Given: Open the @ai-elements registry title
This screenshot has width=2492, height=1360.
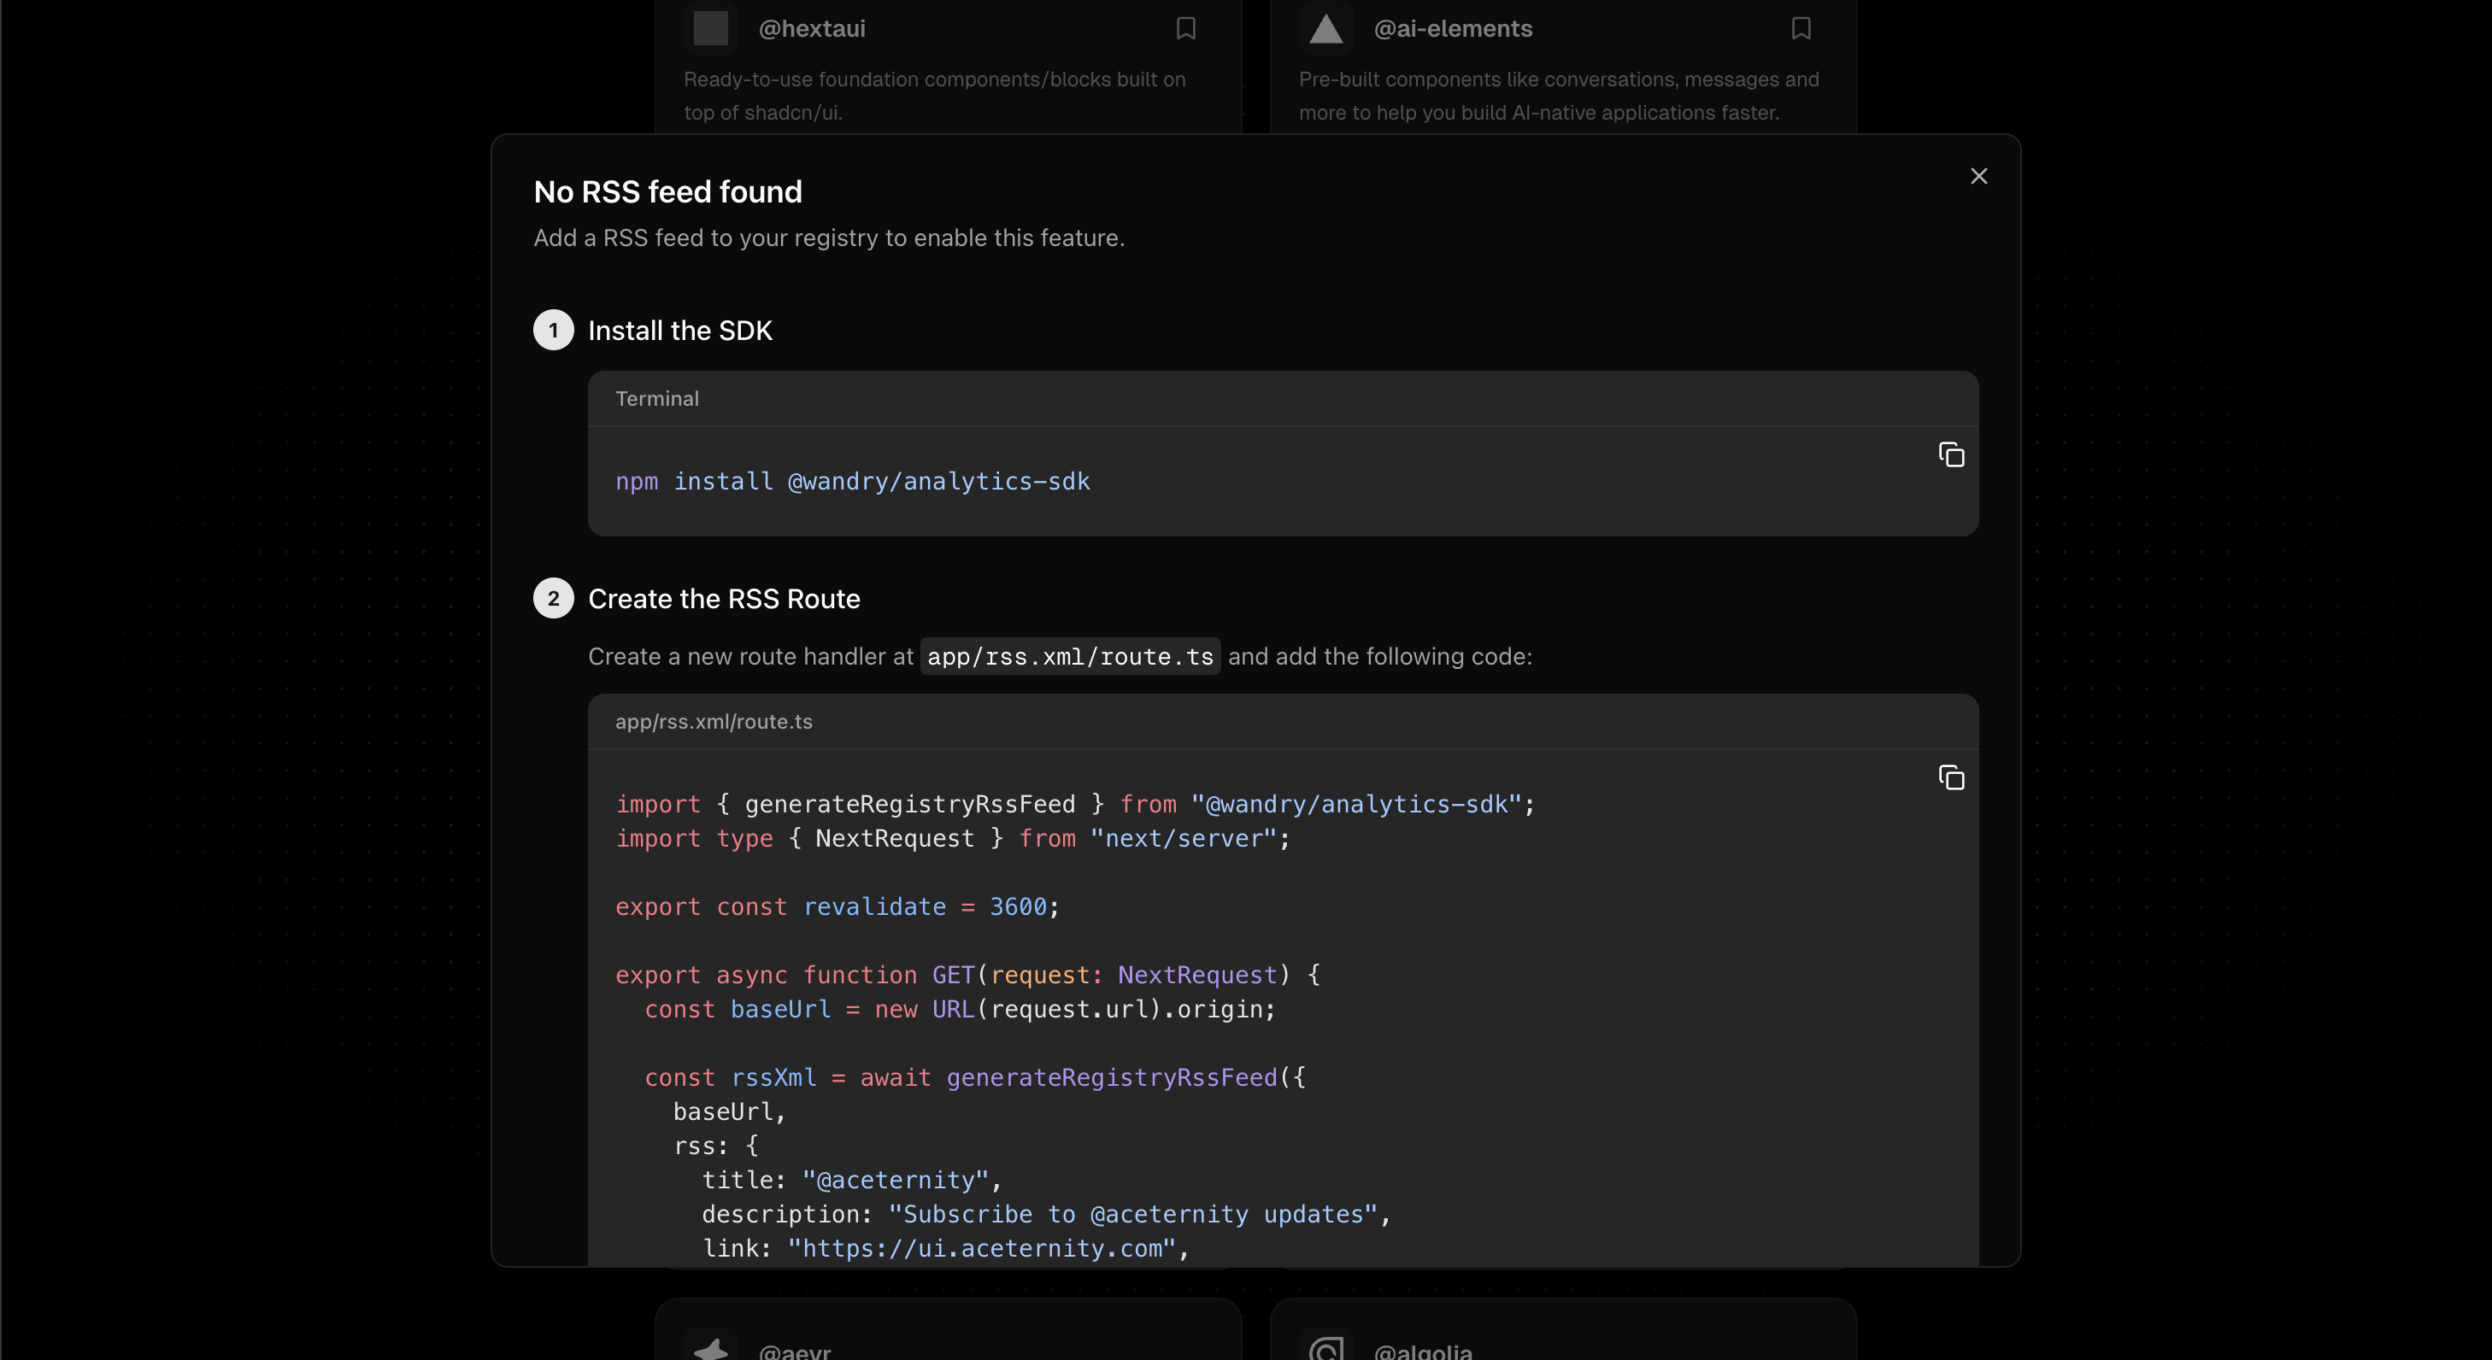Looking at the screenshot, I should 1453,29.
